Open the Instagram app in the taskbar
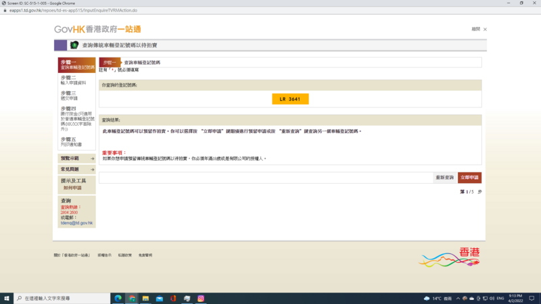 201,298
